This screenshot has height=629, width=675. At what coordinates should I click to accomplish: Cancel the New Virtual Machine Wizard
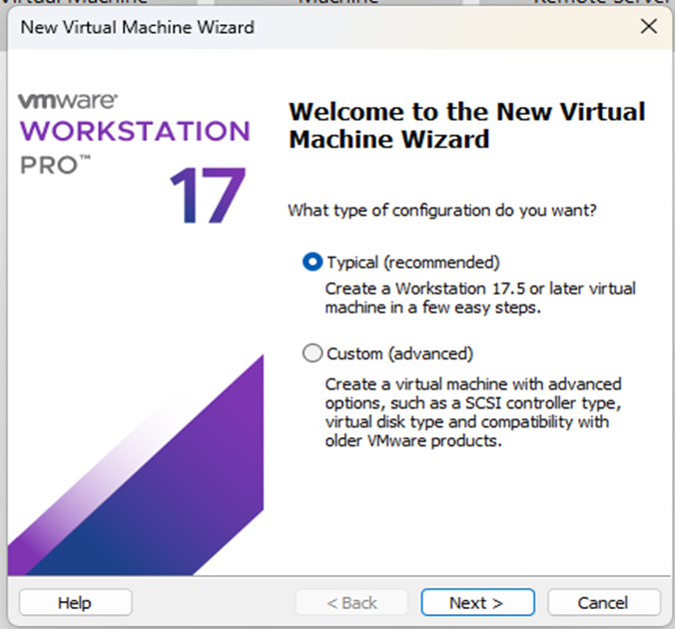pos(604,602)
